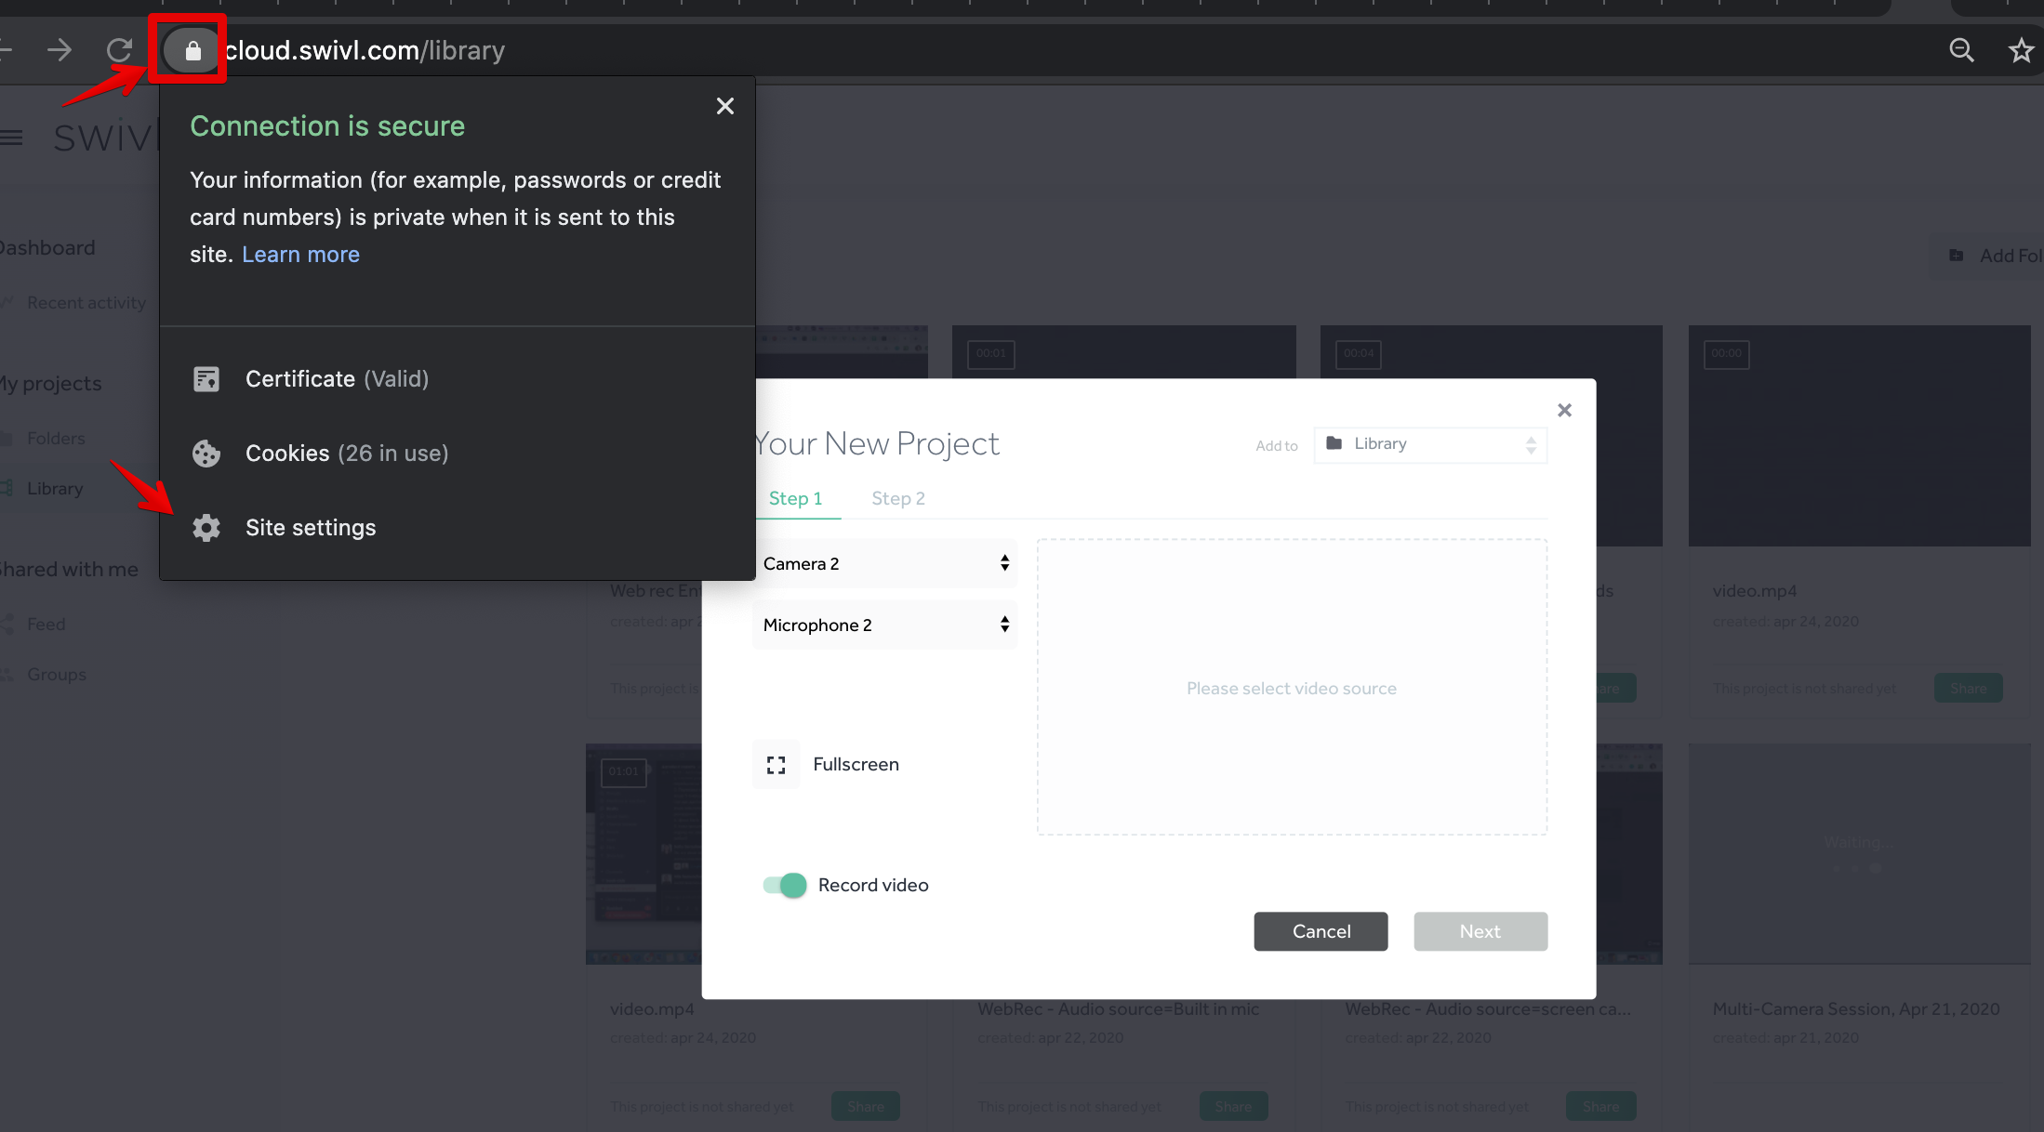Close the connection info popup
The image size is (2044, 1132).
click(x=724, y=106)
